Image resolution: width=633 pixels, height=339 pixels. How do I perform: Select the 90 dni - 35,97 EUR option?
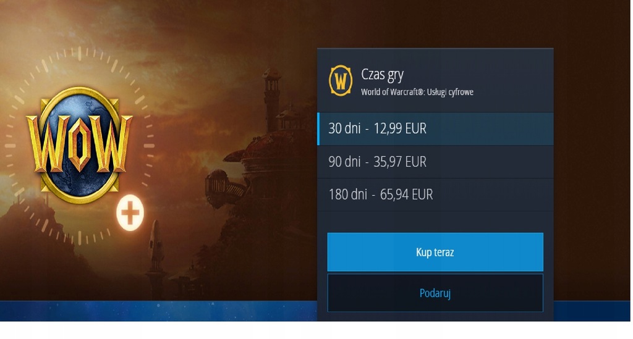(x=435, y=162)
